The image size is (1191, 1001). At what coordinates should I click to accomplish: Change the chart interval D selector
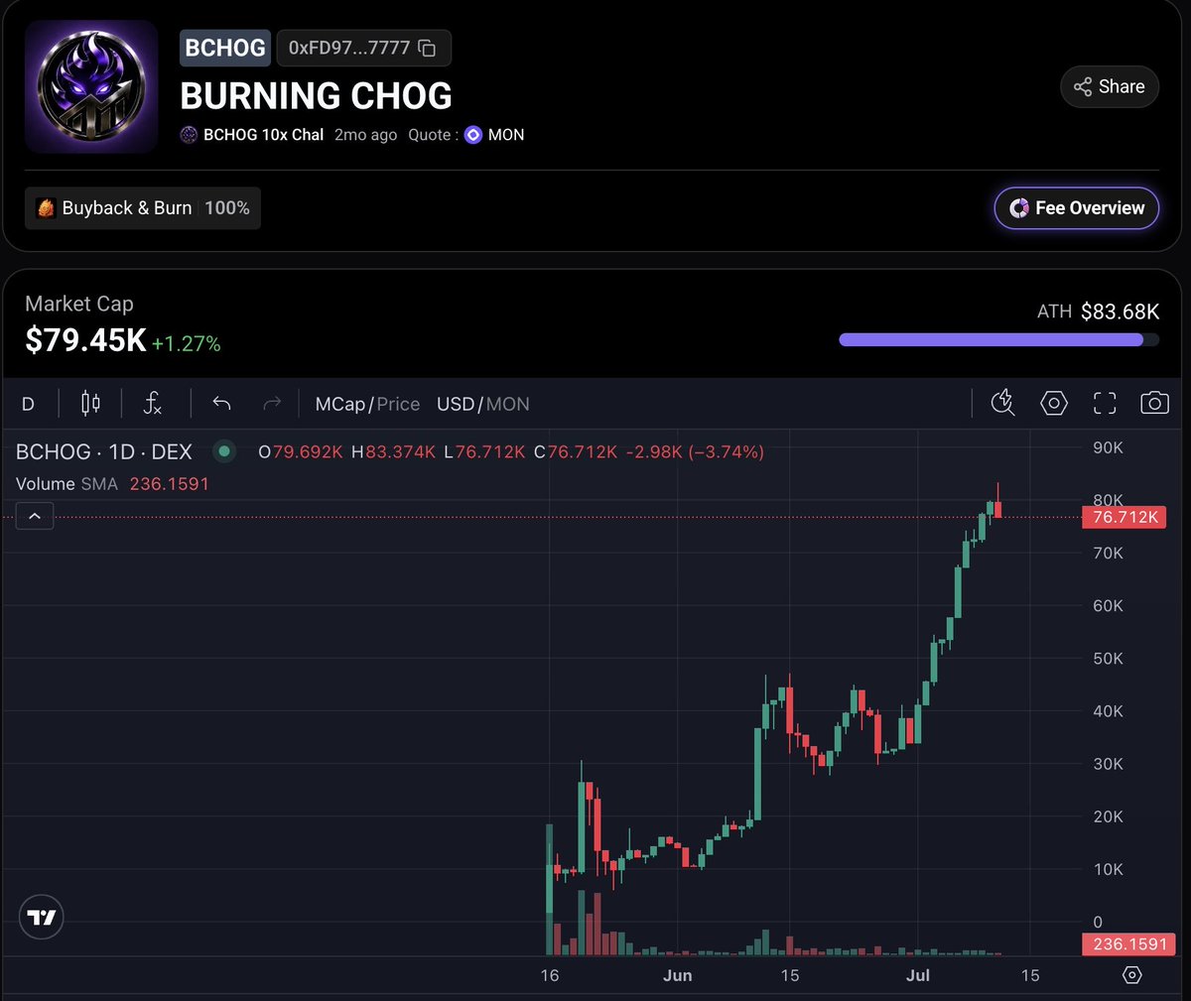tap(28, 404)
